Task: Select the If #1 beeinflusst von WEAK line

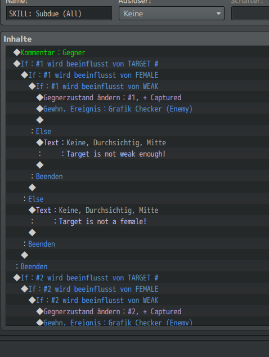Action: (x=137, y=86)
